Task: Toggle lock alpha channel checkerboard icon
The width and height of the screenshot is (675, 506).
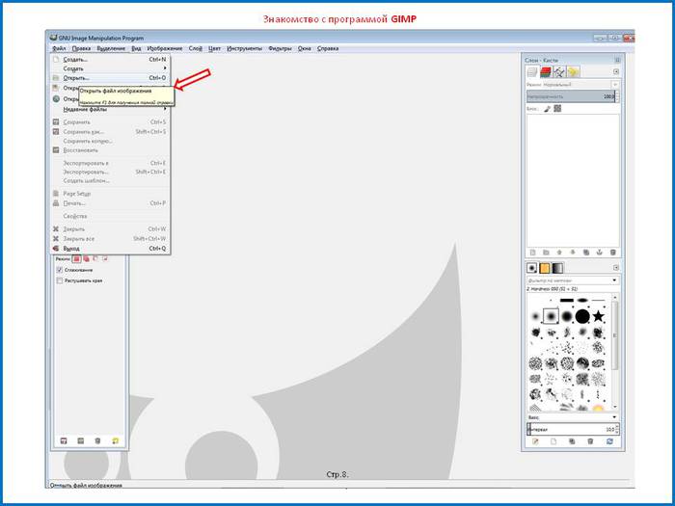Action: coord(557,108)
